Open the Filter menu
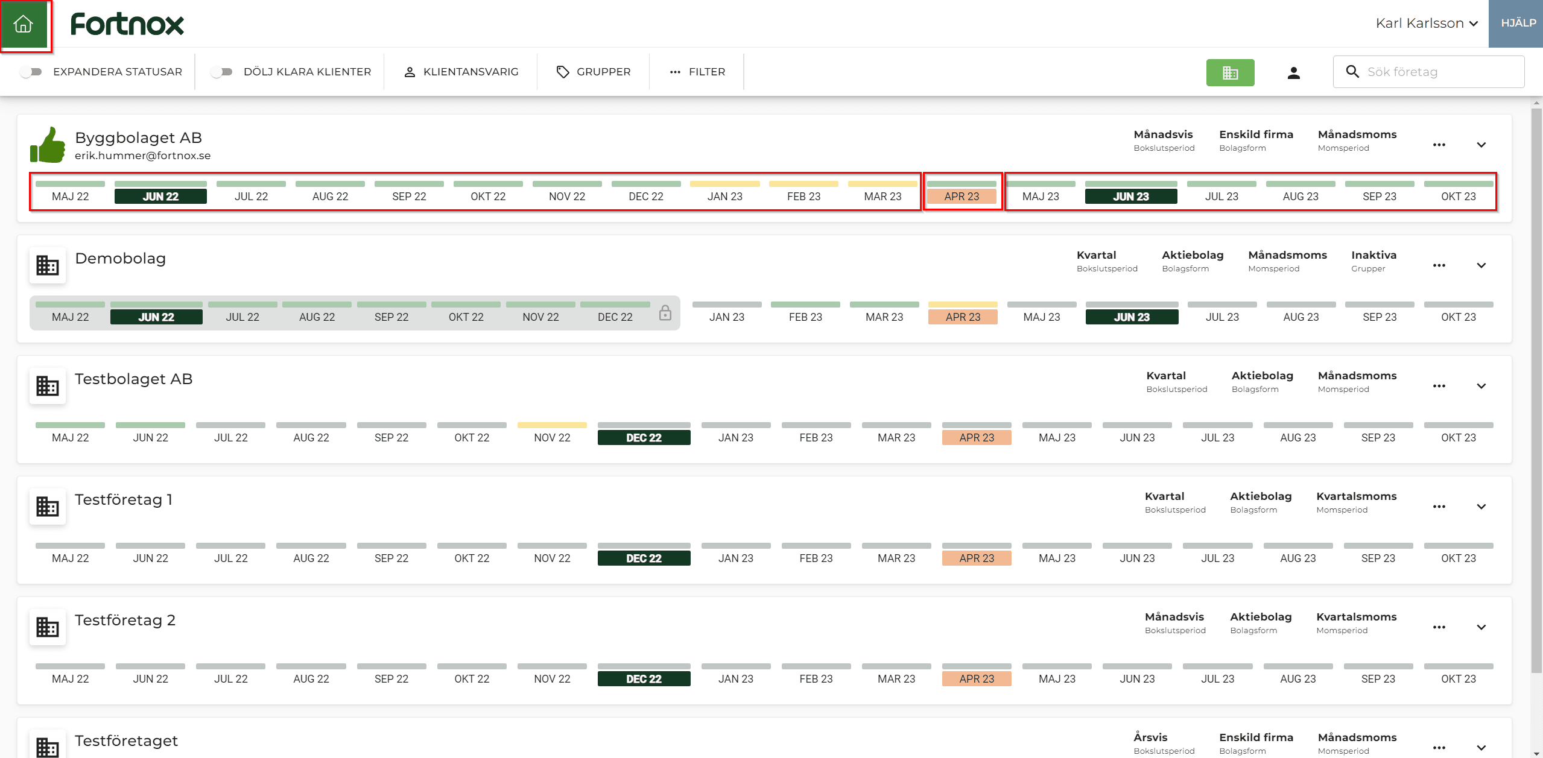The width and height of the screenshot is (1543, 758). coord(697,72)
